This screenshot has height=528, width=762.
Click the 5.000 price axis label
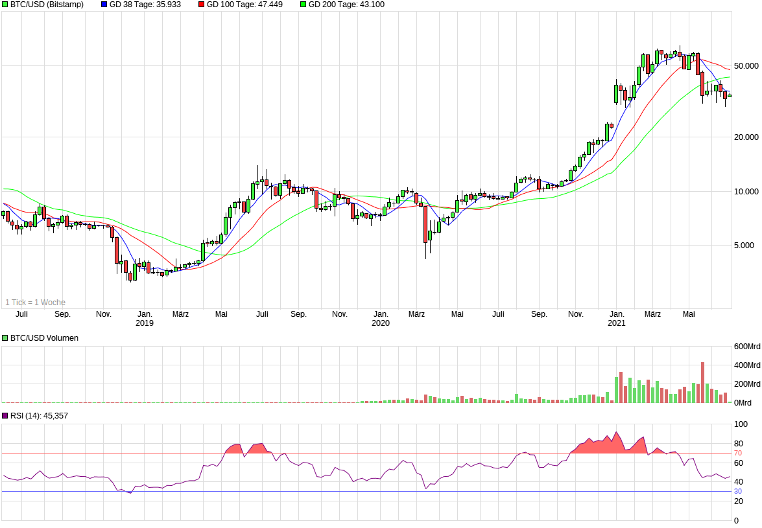(x=744, y=245)
